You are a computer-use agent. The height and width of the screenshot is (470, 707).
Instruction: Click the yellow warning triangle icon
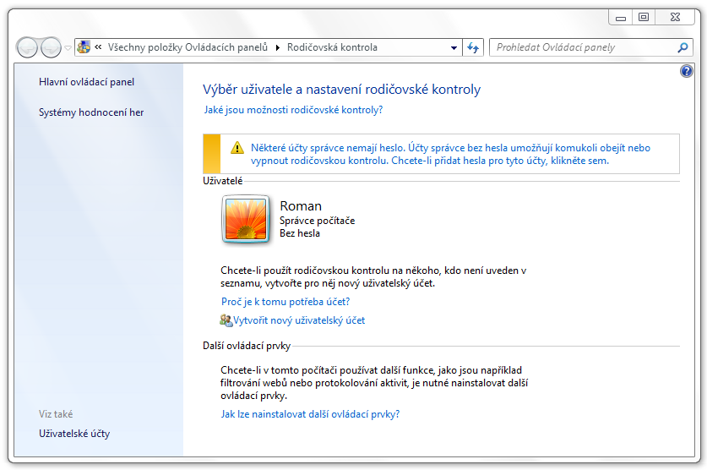[237, 147]
